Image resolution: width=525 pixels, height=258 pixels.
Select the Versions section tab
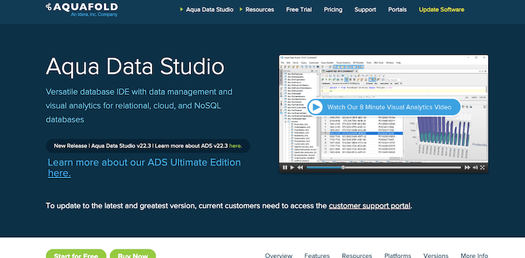(436, 255)
